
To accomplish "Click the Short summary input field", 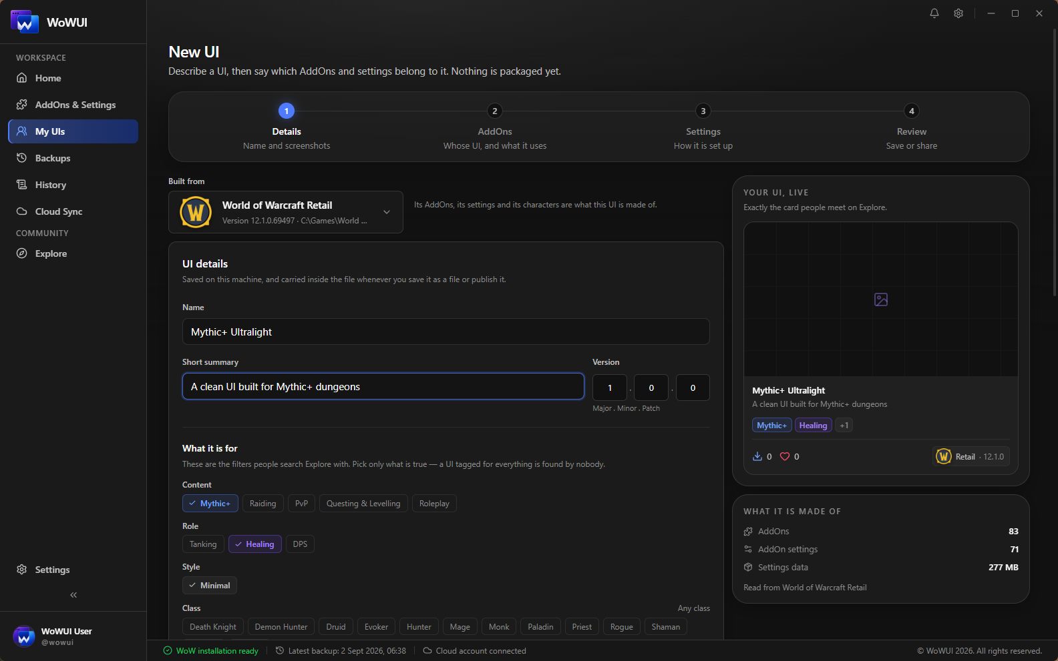I will point(383,386).
